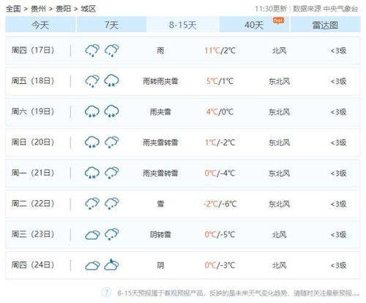
Task: Select the 周日 (20日) date label
Action: pos(33,142)
